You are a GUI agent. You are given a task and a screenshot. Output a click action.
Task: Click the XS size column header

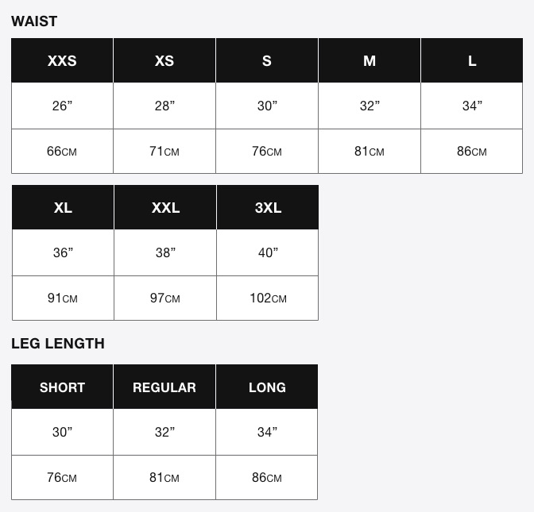pyautogui.click(x=164, y=60)
